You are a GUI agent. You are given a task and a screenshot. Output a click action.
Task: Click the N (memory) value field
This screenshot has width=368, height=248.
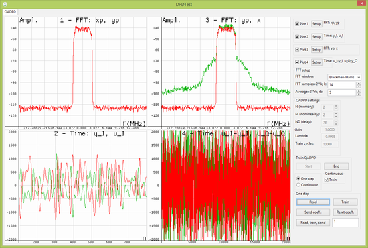pos(327,107)
